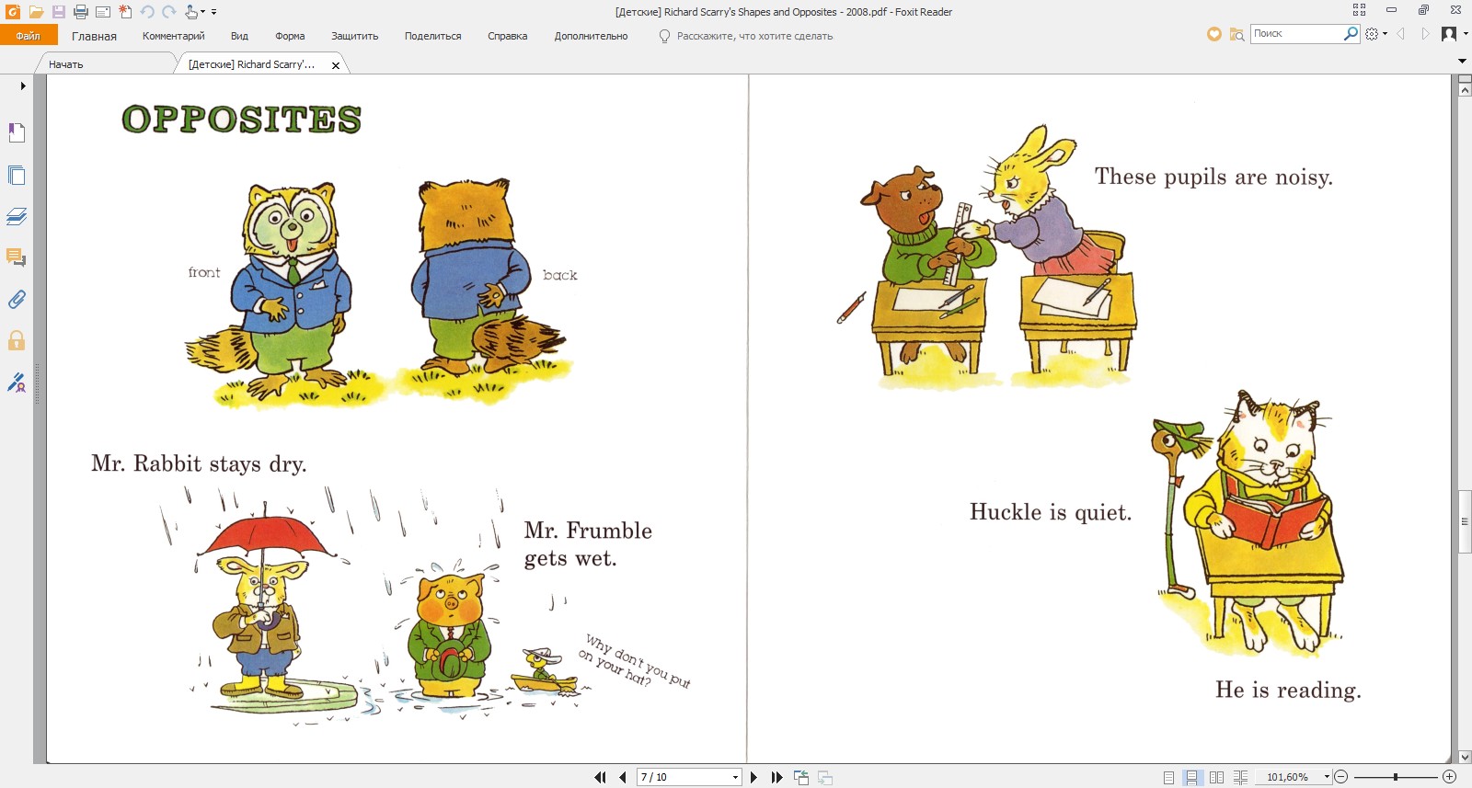Expand the user account dropdown arrow
Viewport: 1472px width, 788px height.
[x=1466, y=34]
